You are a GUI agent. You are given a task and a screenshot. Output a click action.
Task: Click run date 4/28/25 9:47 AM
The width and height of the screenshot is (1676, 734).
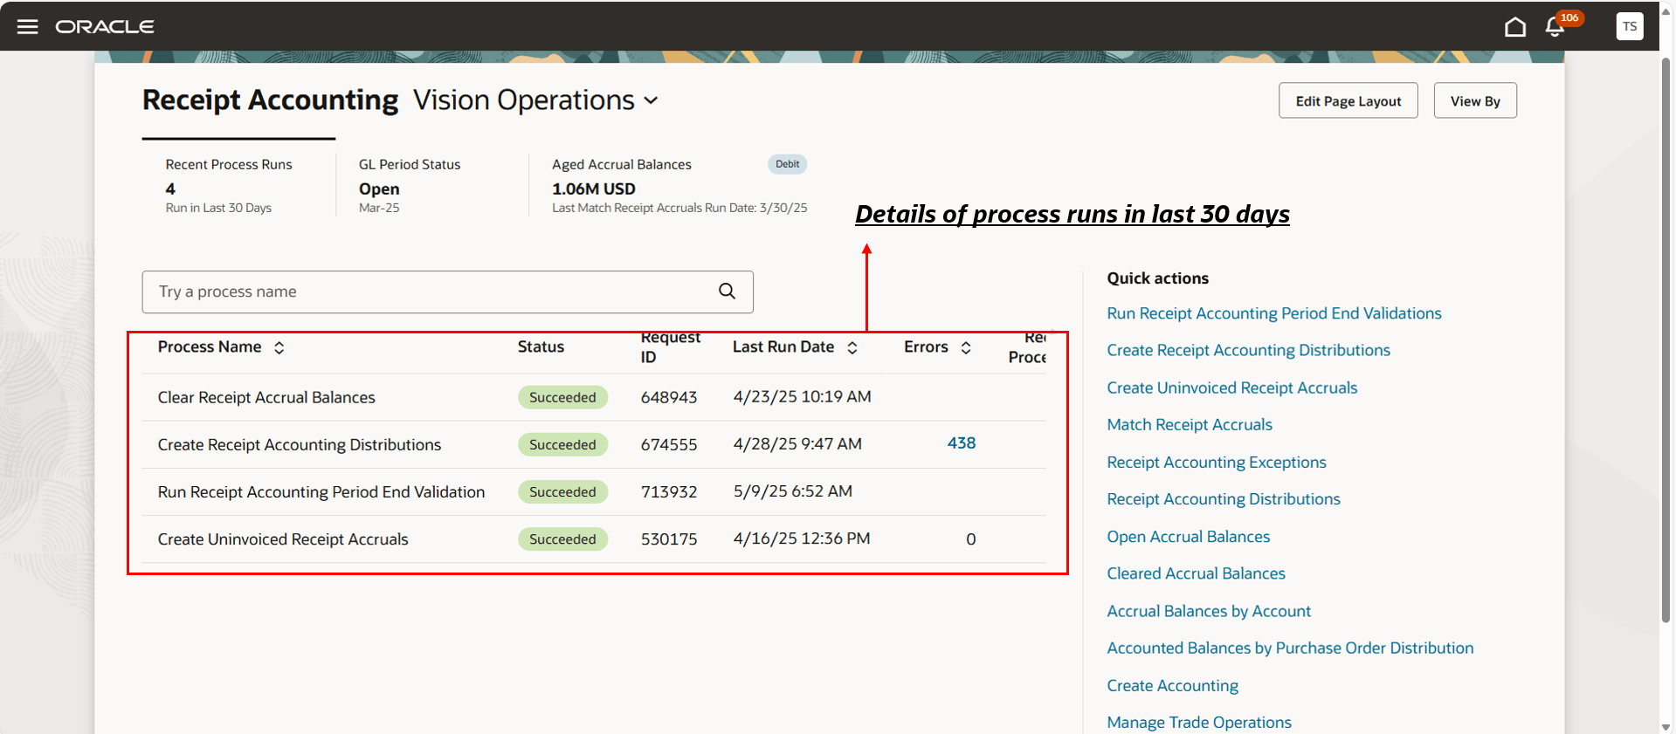797,444
